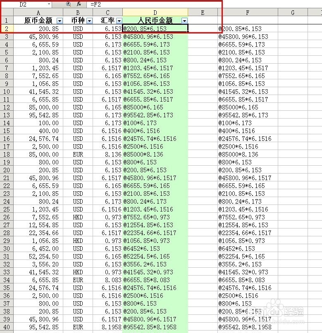This screenshot has height=333, width=322.
Task: Click rate 6.1517 in row 7
Action: 107,68
